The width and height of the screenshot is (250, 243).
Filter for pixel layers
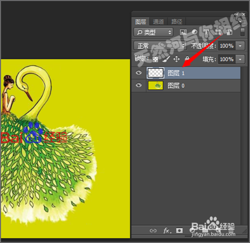pyautogui.click(x=183, y=32)
